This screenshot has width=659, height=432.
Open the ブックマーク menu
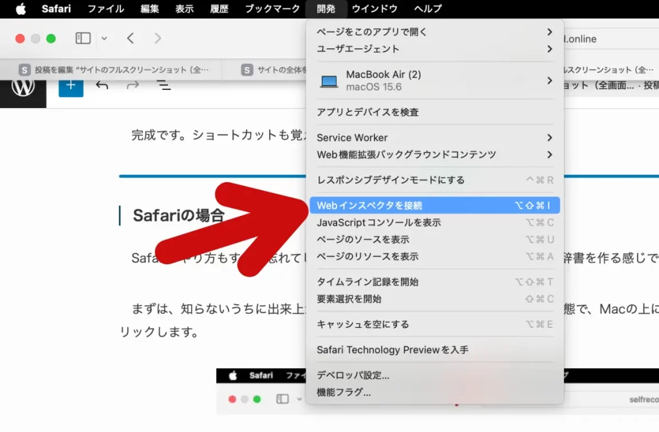click(272, 9)
